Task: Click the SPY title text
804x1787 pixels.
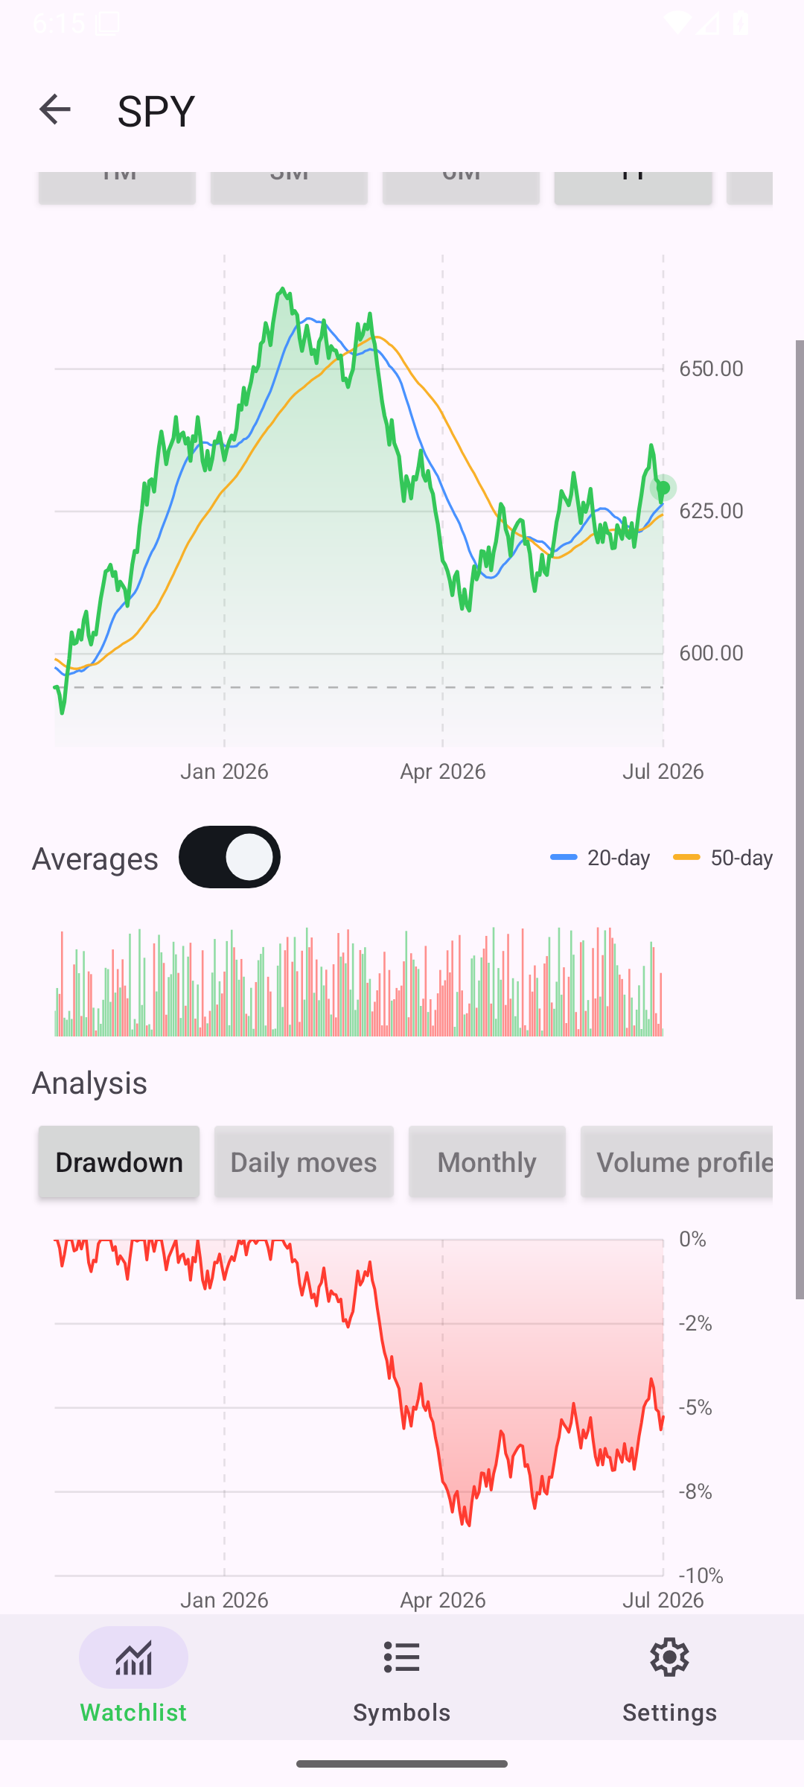Action: [156, 111]
